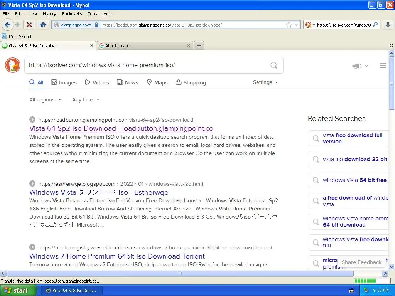Click the page loading progress bar
395x296 pixels.
pos(372,281)
